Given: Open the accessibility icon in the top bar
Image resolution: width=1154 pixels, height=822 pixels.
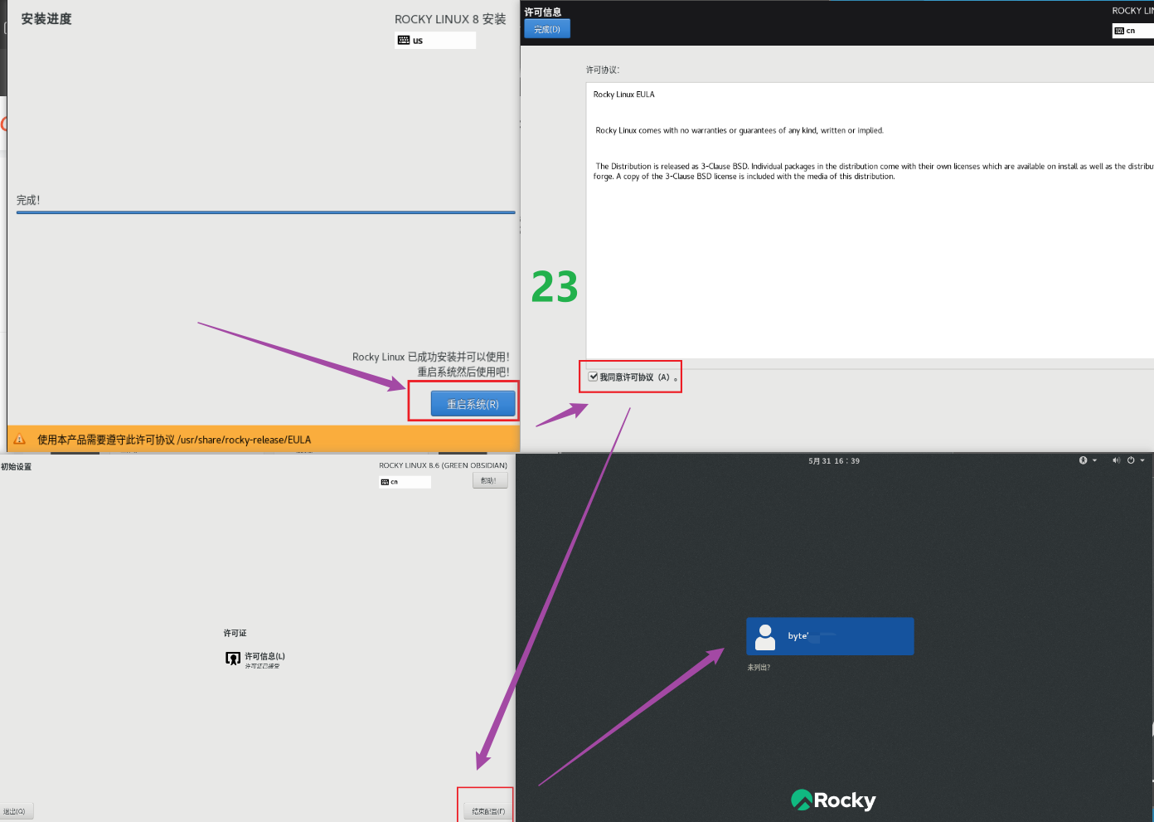Looking at the screenshot, I should [1083, 460].
